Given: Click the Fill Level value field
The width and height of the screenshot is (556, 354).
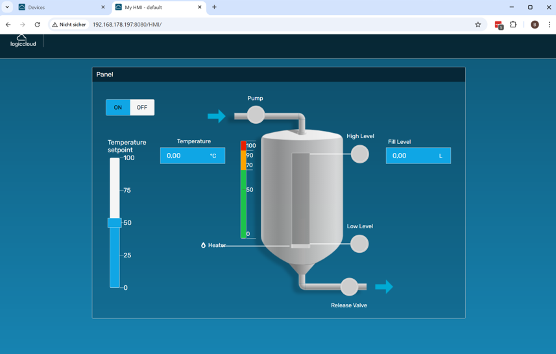Looking at the screenshot, I should pos(418,156).
